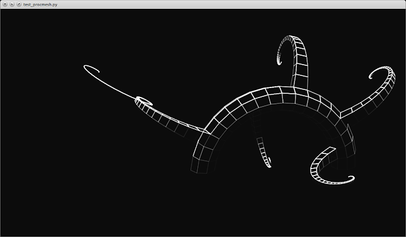Image resolution: width=406 pixels, height=237 pixels.
Task: Click the test_procmesh.py window title text
Action: [x=41, y=4]
